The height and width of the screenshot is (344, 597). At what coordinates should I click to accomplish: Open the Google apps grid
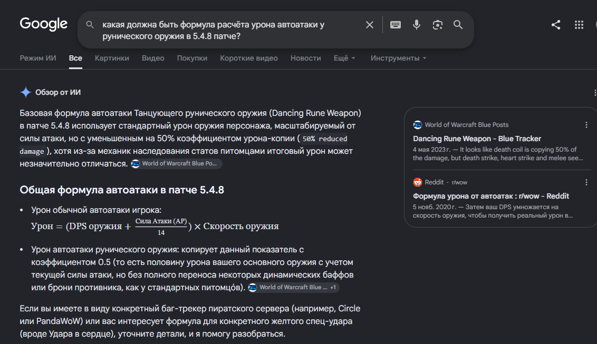point(579,25)
